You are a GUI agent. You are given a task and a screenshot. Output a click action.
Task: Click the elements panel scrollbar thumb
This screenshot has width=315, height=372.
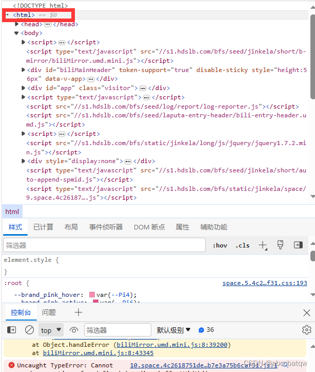point(312,57)
